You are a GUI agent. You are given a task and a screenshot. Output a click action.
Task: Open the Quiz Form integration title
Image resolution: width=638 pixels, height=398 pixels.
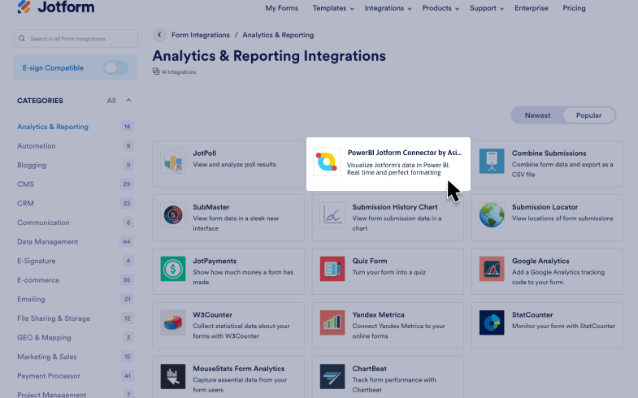(x=370, y=261)
